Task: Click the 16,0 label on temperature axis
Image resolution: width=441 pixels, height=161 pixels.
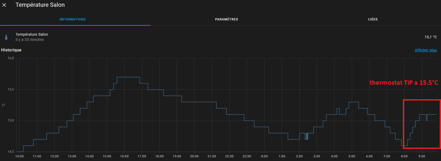Action: 11,58
